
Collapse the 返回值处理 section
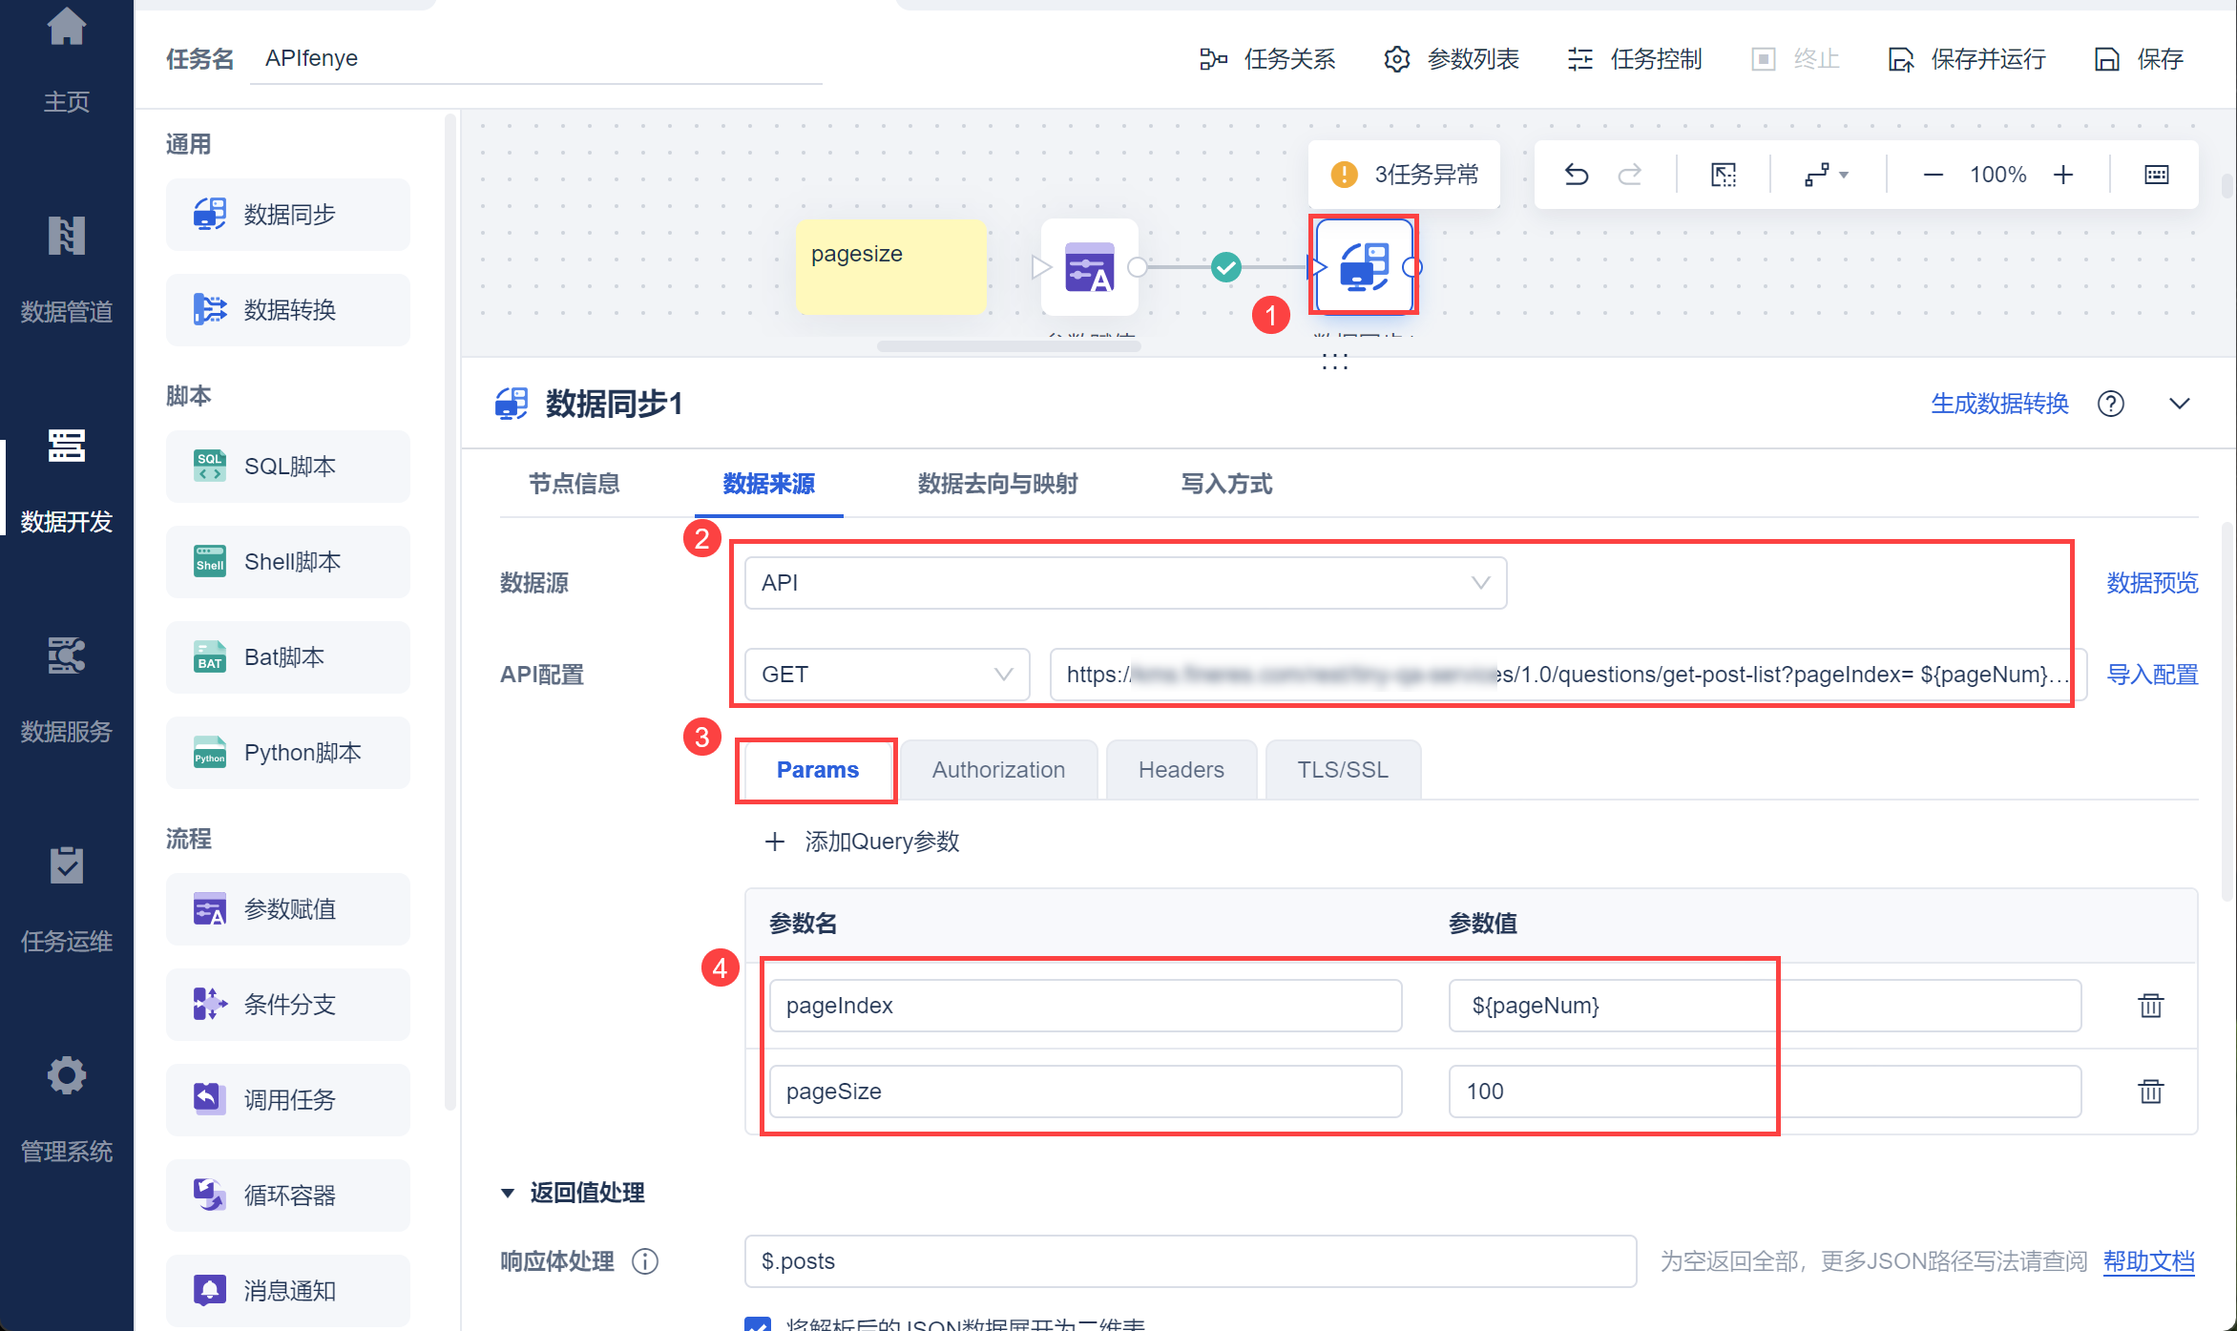pos(508,1193)
